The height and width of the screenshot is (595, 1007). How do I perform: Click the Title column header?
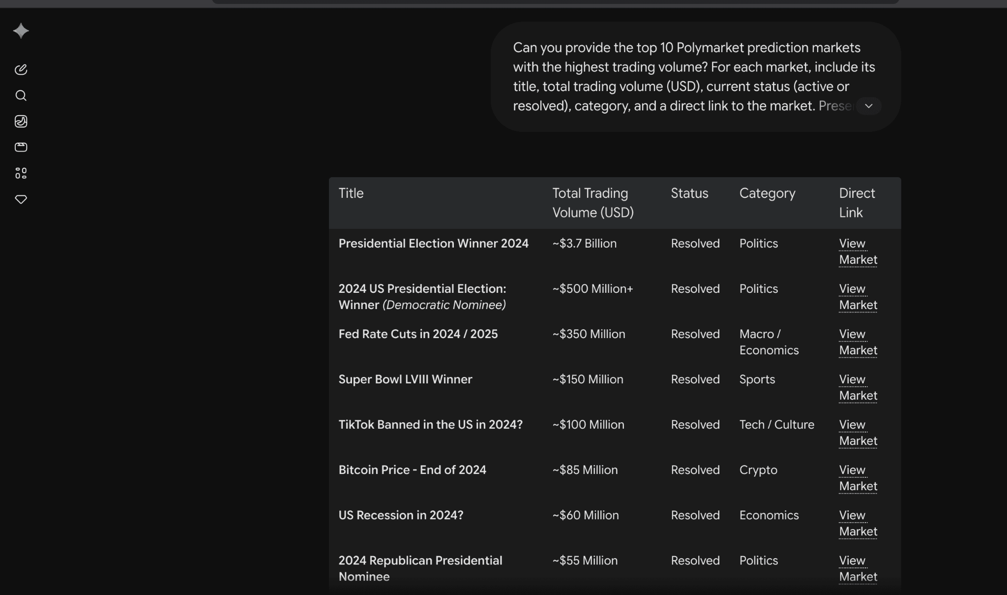tap(351, 193)
